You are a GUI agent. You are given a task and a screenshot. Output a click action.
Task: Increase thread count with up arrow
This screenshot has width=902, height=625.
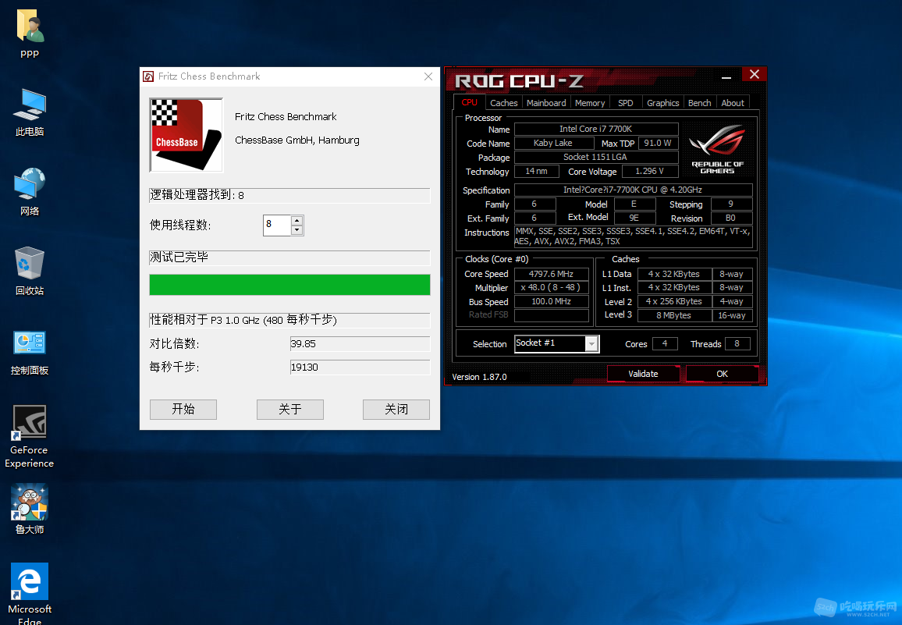297,220
